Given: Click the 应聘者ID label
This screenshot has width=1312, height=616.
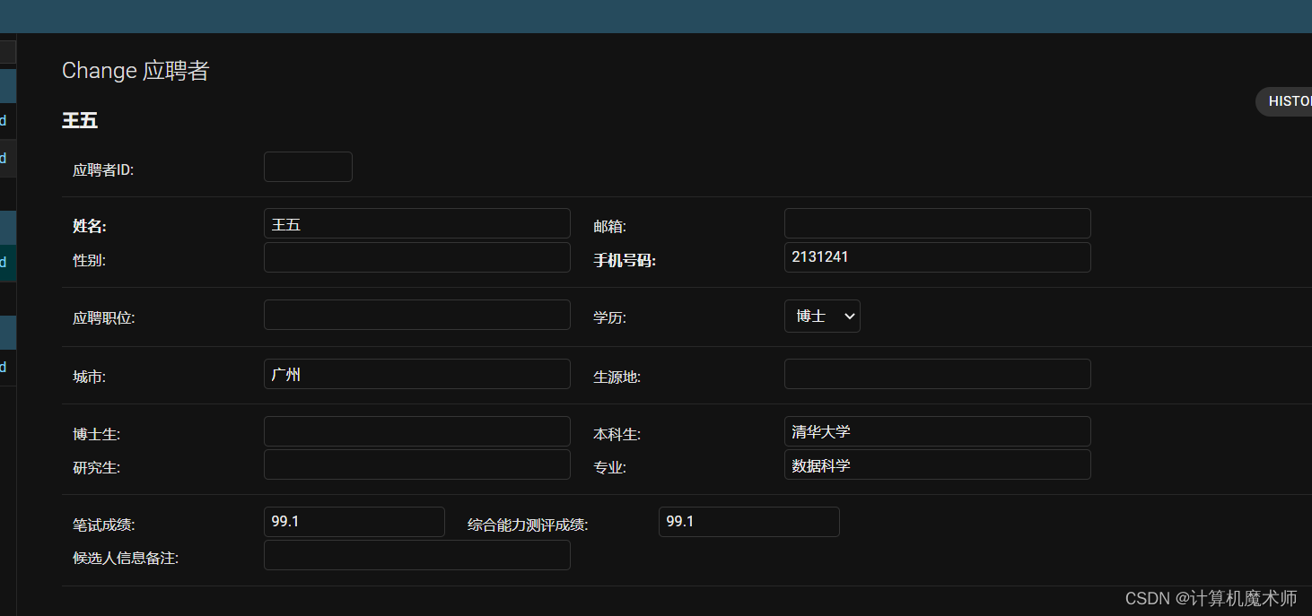Looking at the screenshot, I should 103,170.
